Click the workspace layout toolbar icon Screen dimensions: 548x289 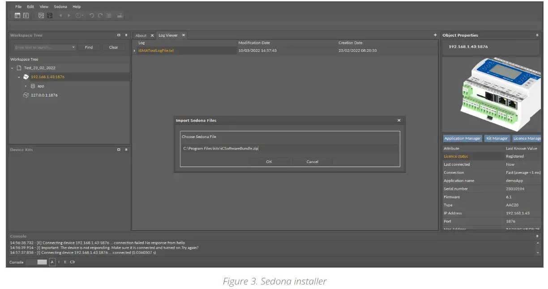pyautogui.click(x=17, y=16)
